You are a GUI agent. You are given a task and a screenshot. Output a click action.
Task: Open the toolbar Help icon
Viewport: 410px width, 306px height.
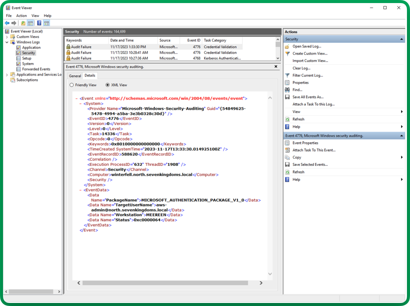(x=39, y=23)
